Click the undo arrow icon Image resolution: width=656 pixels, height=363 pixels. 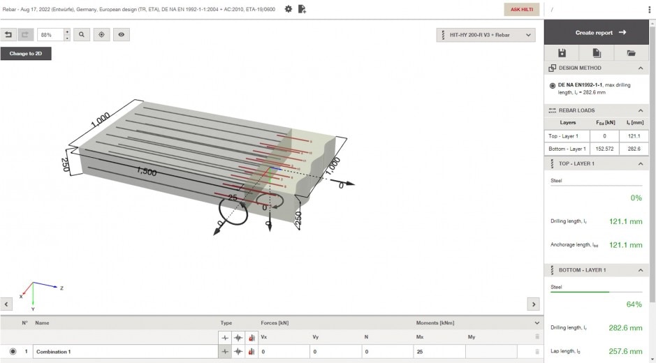[8, 35]
